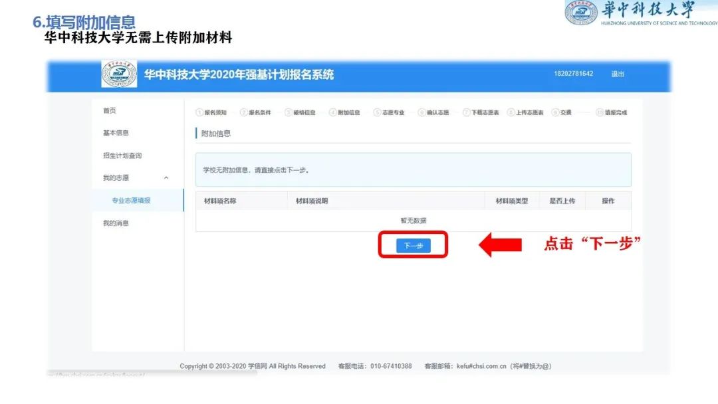This screenshot has height=404, width=718.
Task: Go to the final step 填报完成
Action: click(x=612, y=112)
